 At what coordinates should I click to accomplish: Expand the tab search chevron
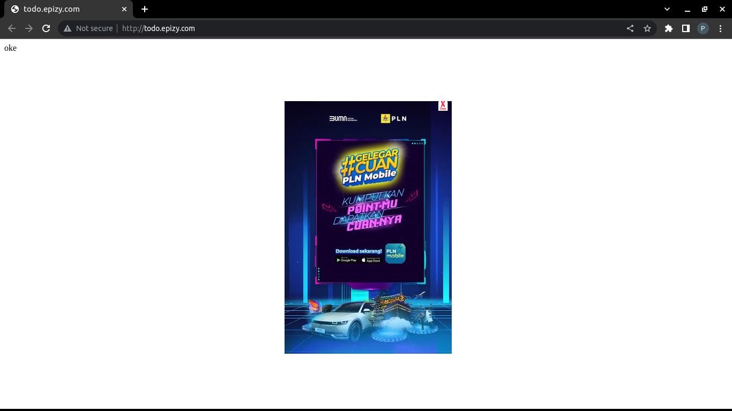[667, 9]
